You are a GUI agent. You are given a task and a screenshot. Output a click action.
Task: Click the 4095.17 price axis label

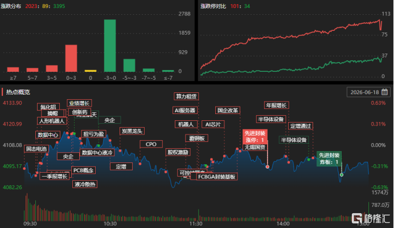[x=13, y=166]
